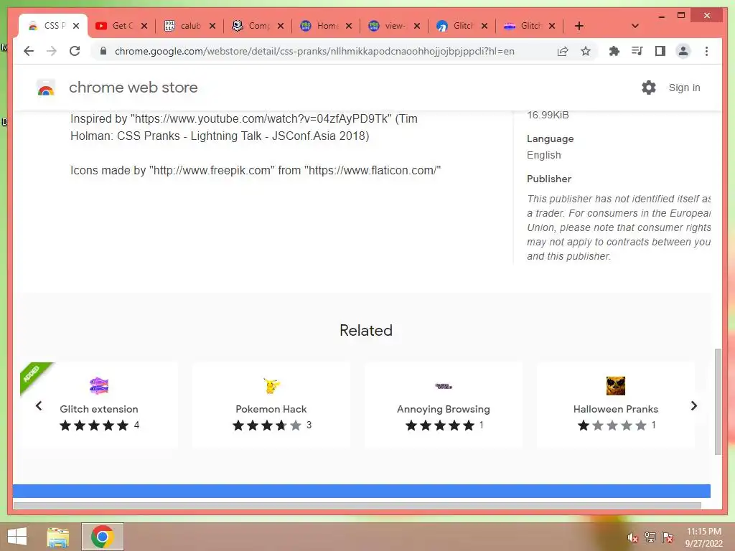Go back to the previous page
The image size is (735, 551).
[x=29, y=51]
